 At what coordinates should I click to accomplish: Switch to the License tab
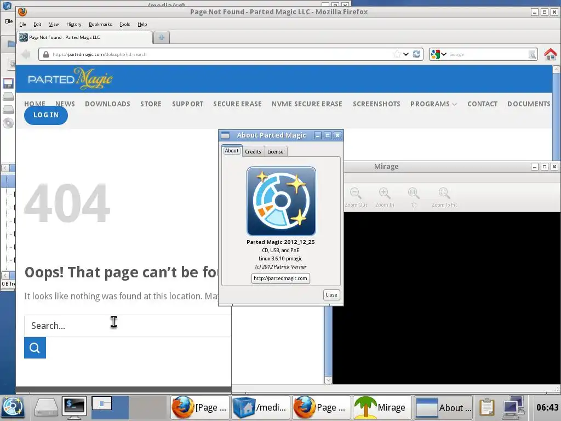[x=275, y=151]
